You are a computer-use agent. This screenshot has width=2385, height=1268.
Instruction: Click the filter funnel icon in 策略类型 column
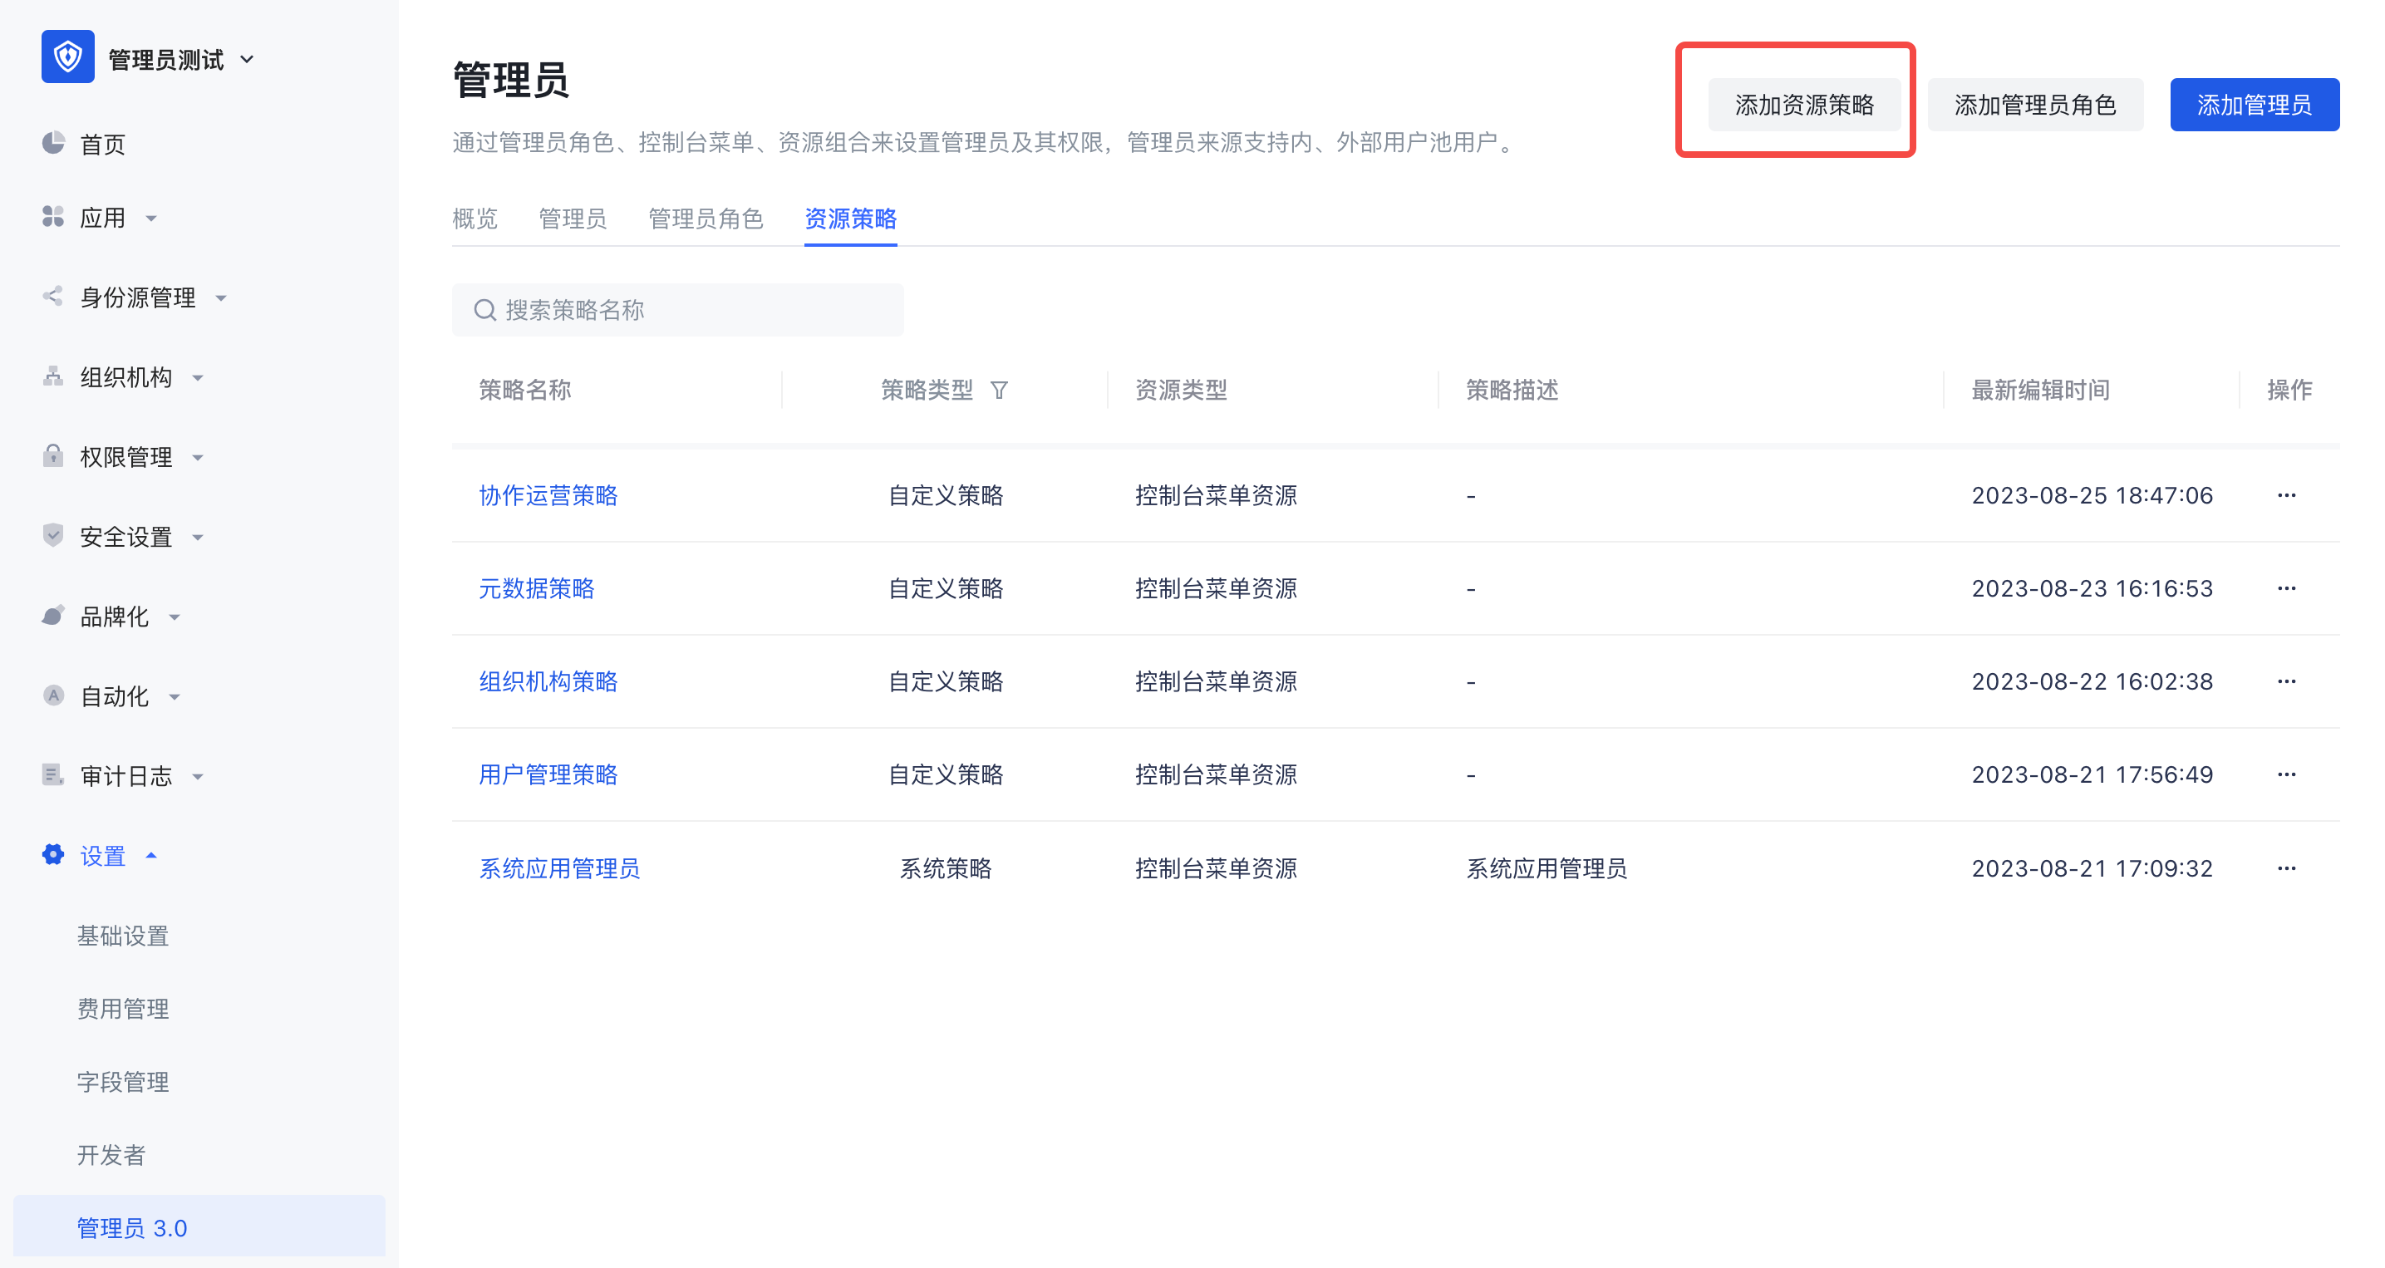999,391
